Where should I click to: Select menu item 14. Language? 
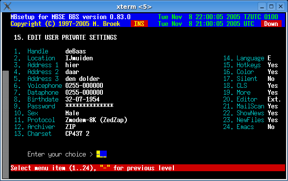(243, 58)
